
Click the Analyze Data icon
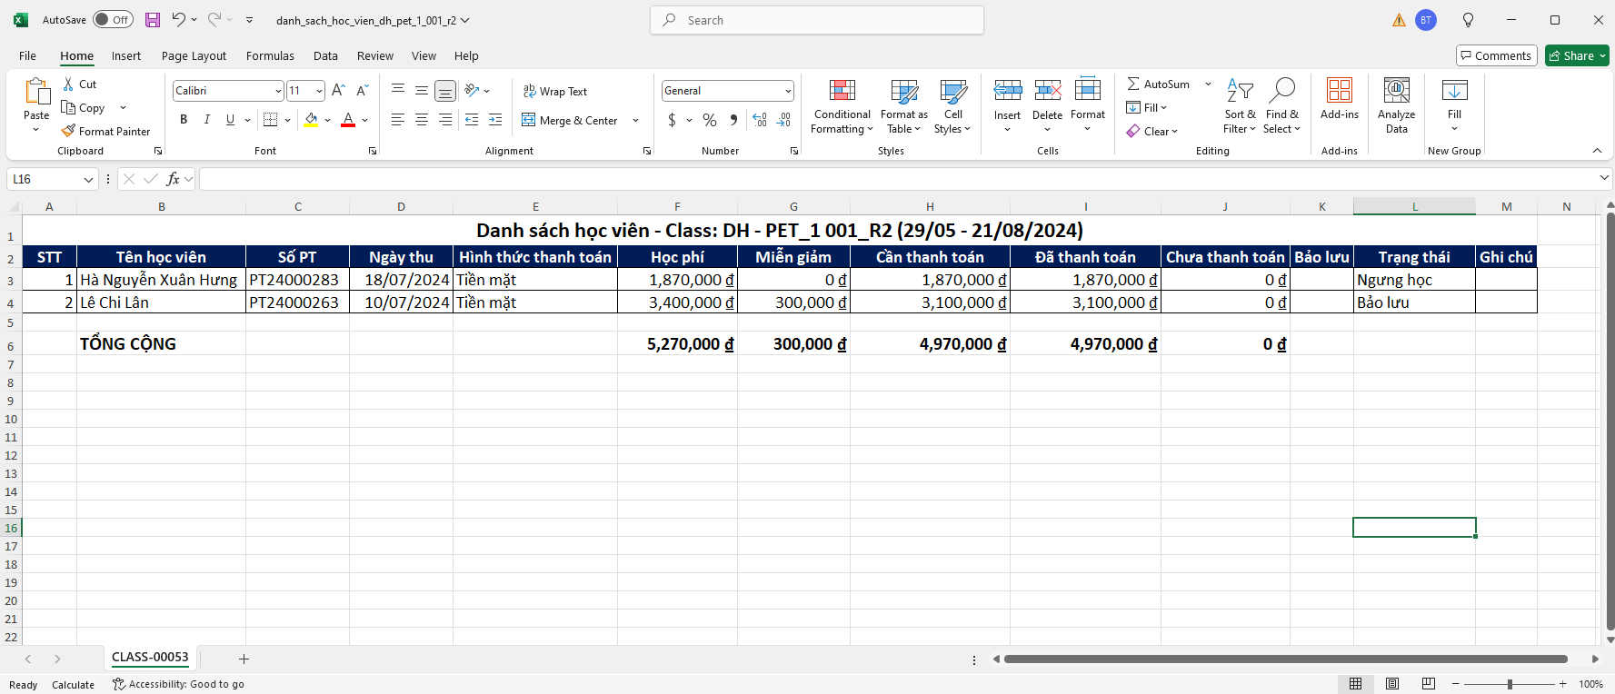[x=1397, y=90]
